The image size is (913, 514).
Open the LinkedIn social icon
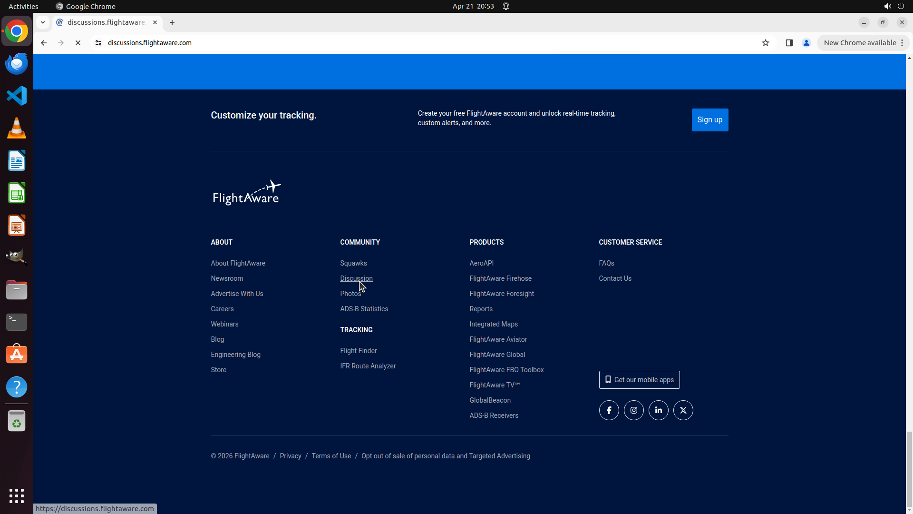658,410
